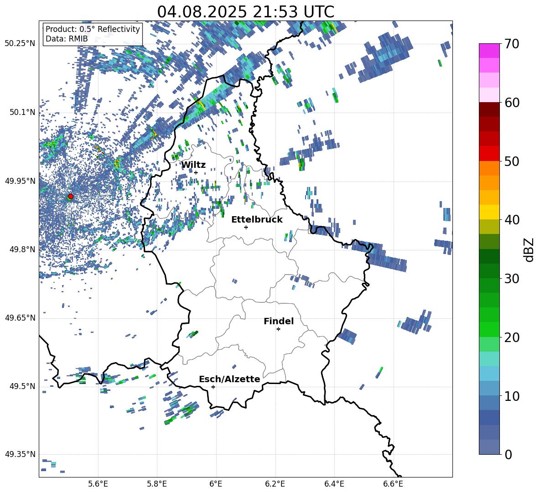This screenshot has height=493, width=540.
Task: Click the red radar site marker
Action: click(x=71, y=196)
